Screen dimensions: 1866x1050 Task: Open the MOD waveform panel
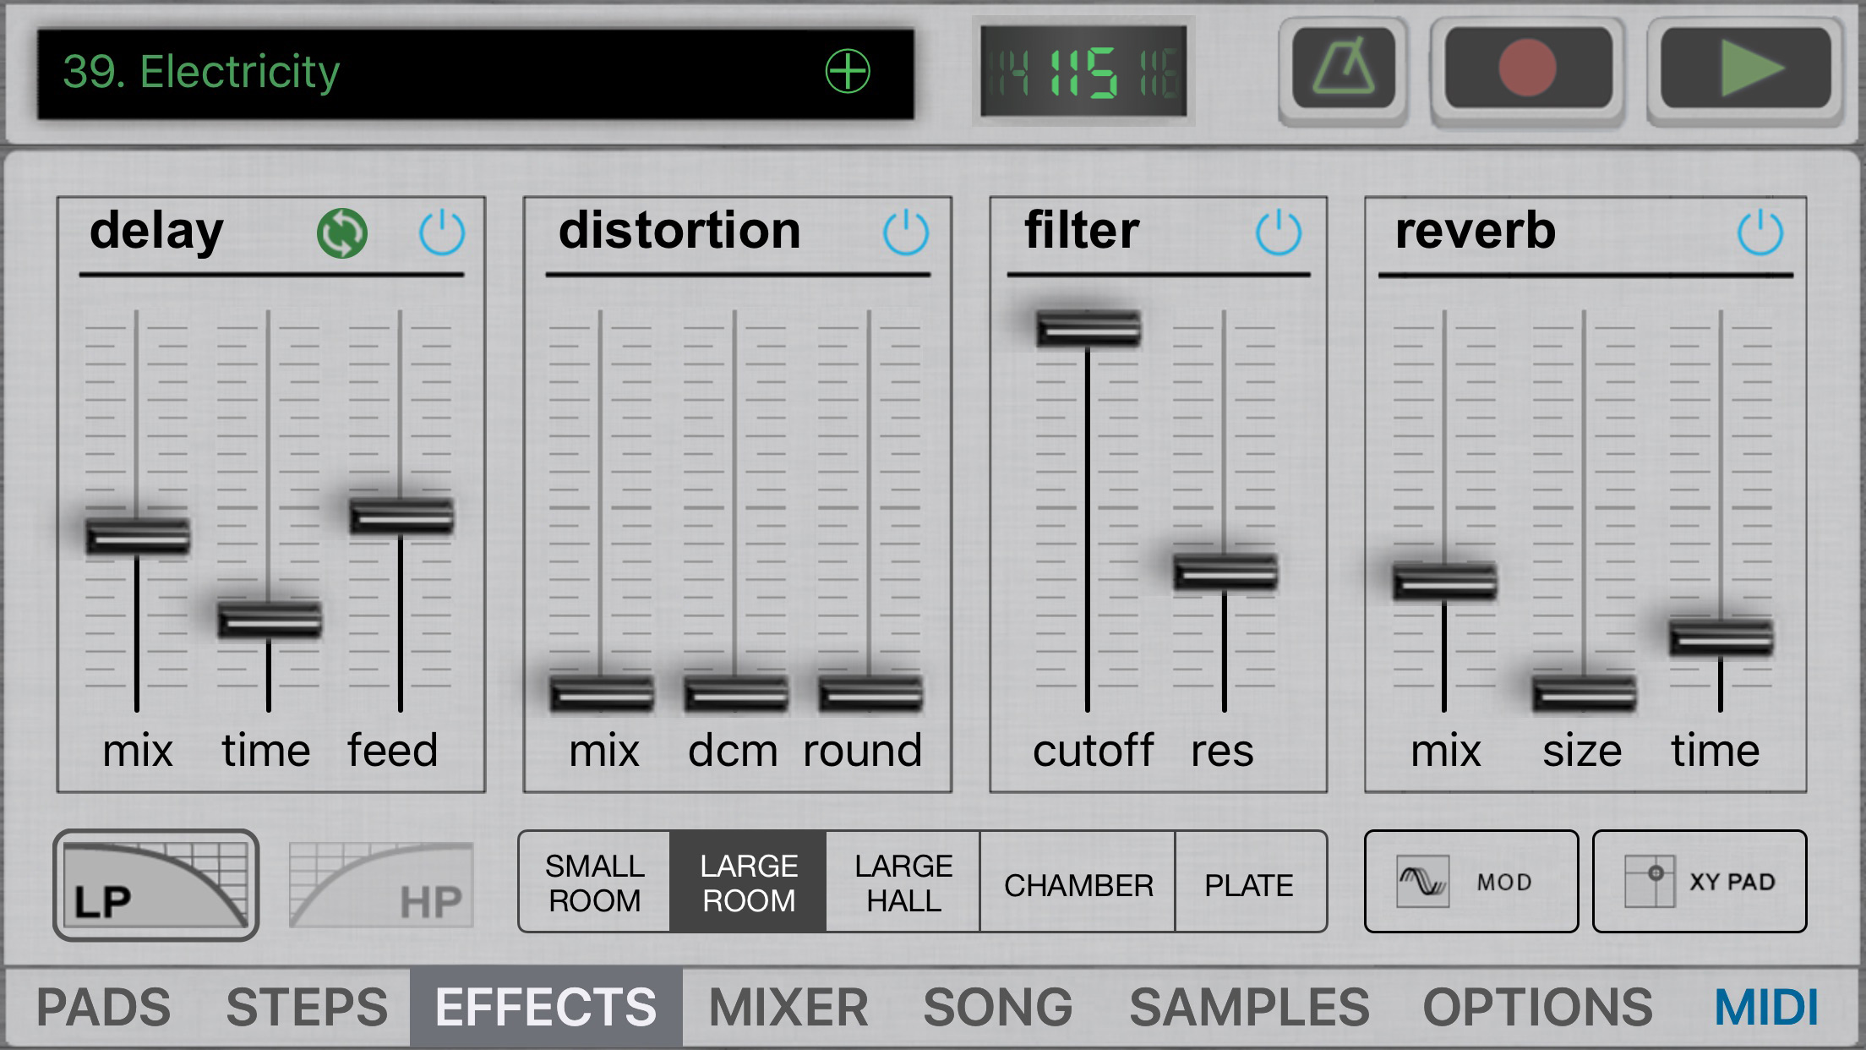click(x=1471, y=882)
